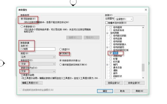The image size is (167, 104).
Task: Click the 选择(L)... button
Action: tap(74, 37)
